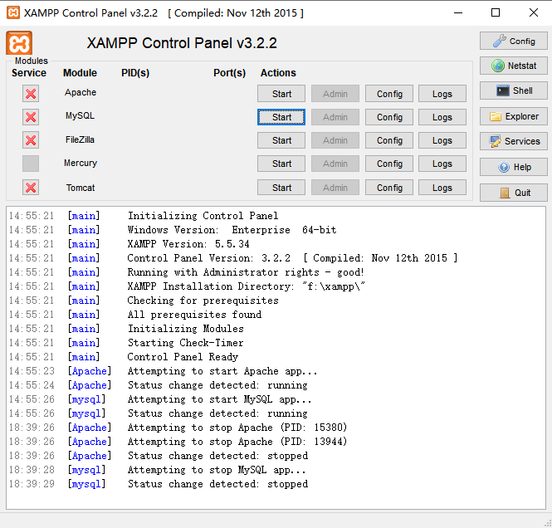552x528 pixels.
Task: Open Explorer from the sidebar
Action: (513, 116)
